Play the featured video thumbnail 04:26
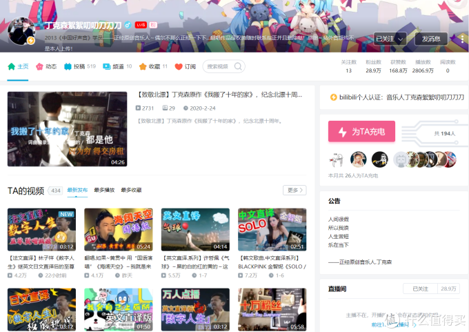Image resolution: width=469 pixels, height=332 pixels. coord(68,129)
